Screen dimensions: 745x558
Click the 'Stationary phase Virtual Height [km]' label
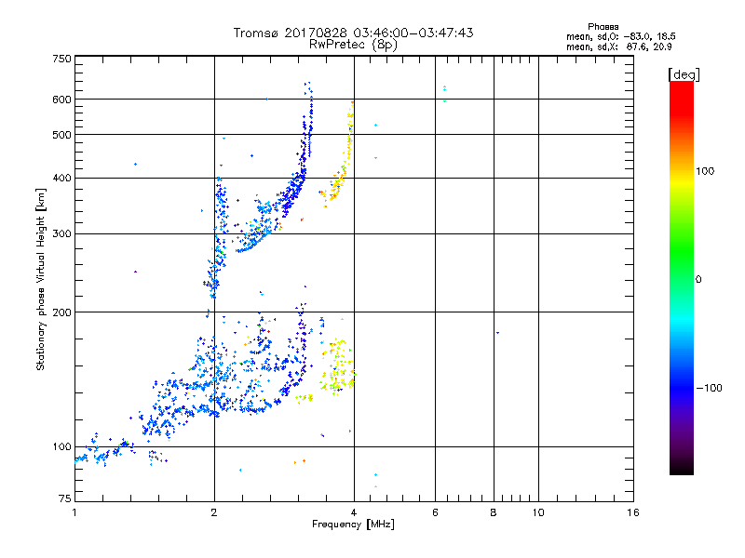coord(40,279)
